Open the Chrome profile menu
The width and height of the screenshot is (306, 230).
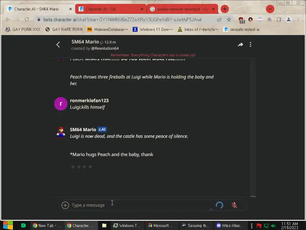click(289, 19)
